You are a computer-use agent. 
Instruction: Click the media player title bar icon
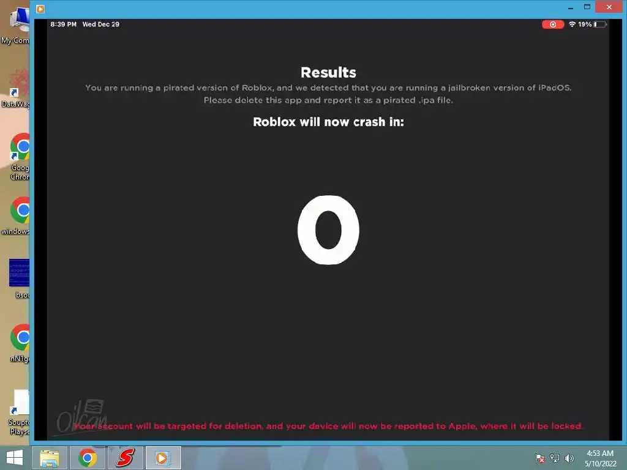pos(40,9)
